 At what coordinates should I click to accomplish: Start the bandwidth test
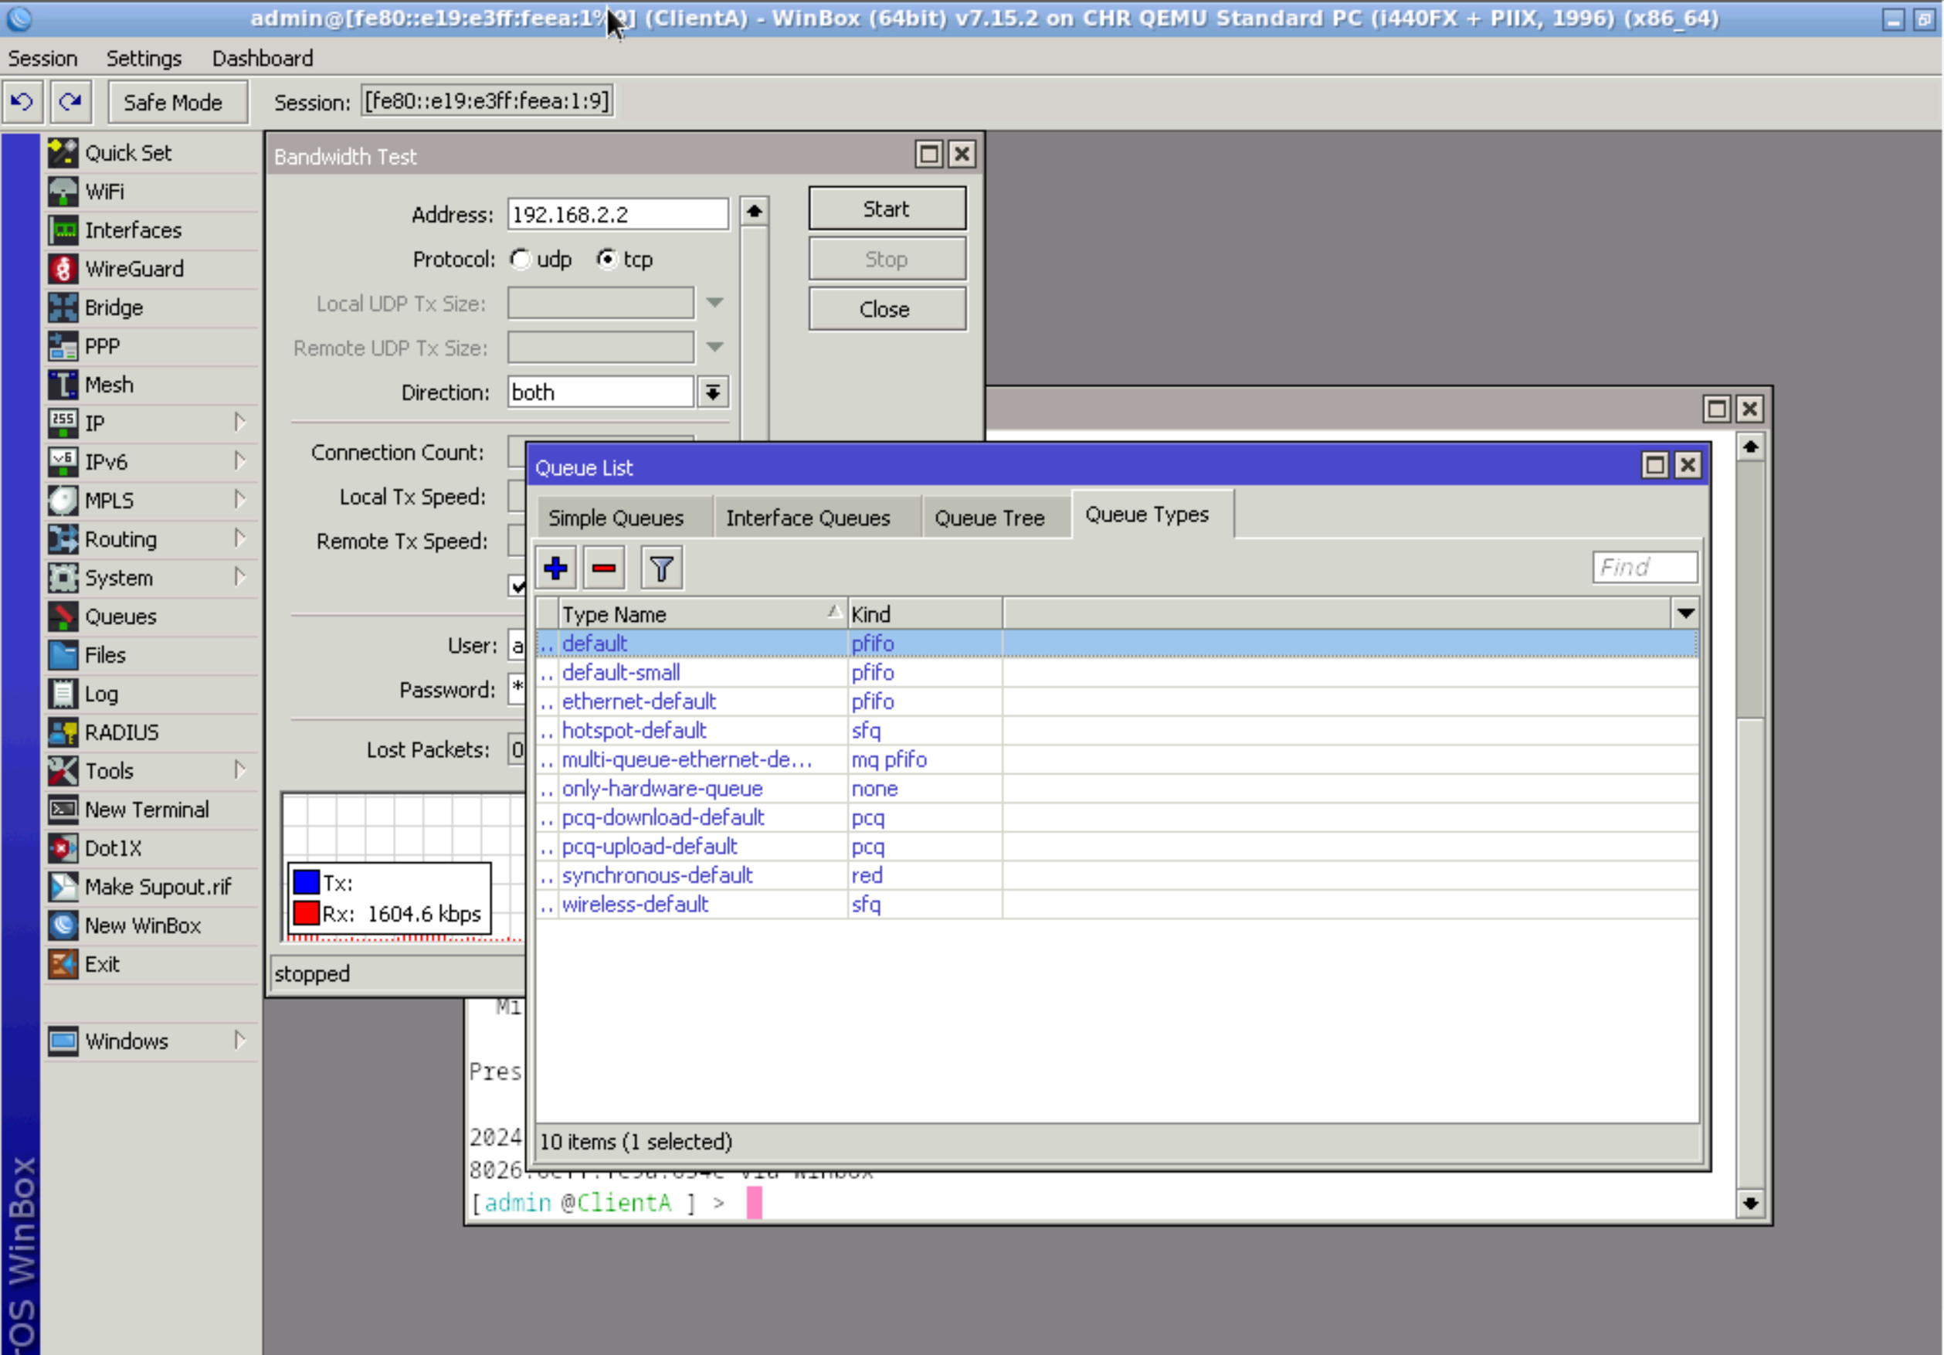[x=887, y=209]
